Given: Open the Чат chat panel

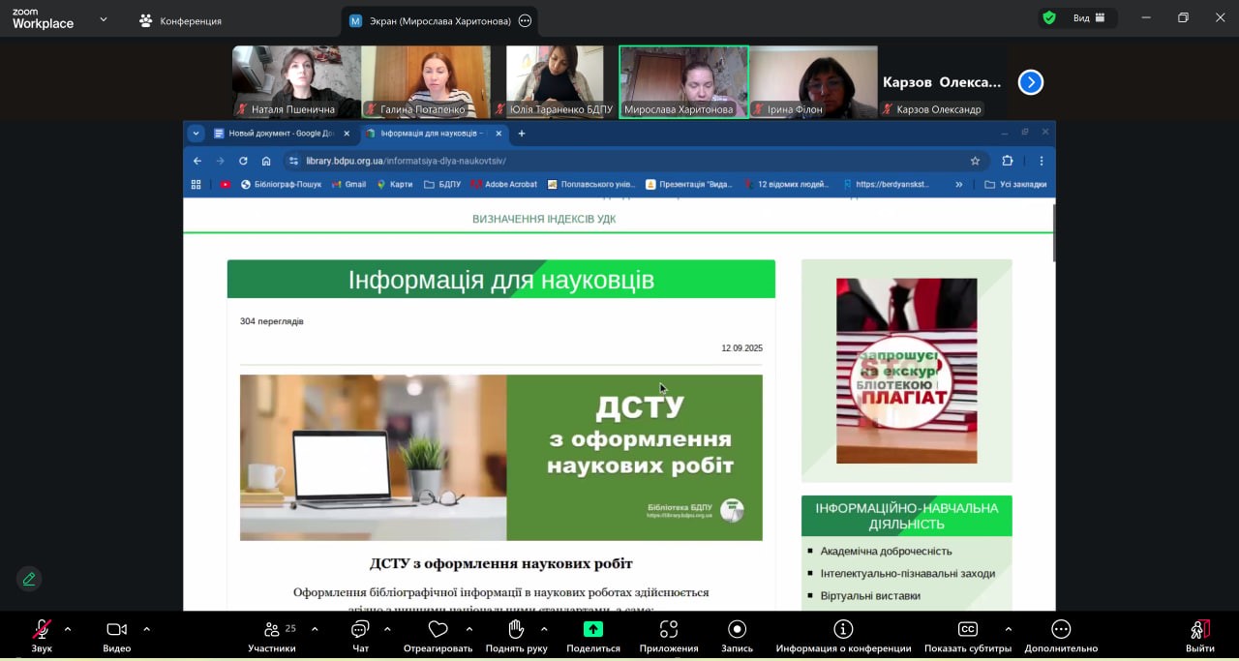Looking at the screenshot, I should point(360,634).
